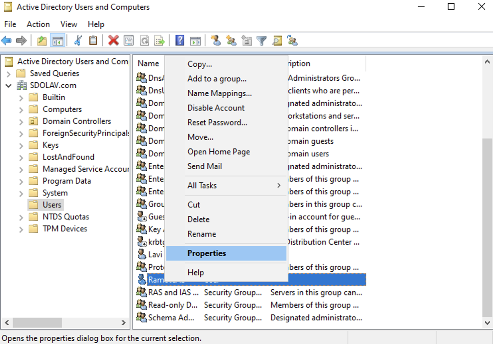Click the list's vertical scrollbar down arrow
493x344 pixels.
(x=487, y=323)
